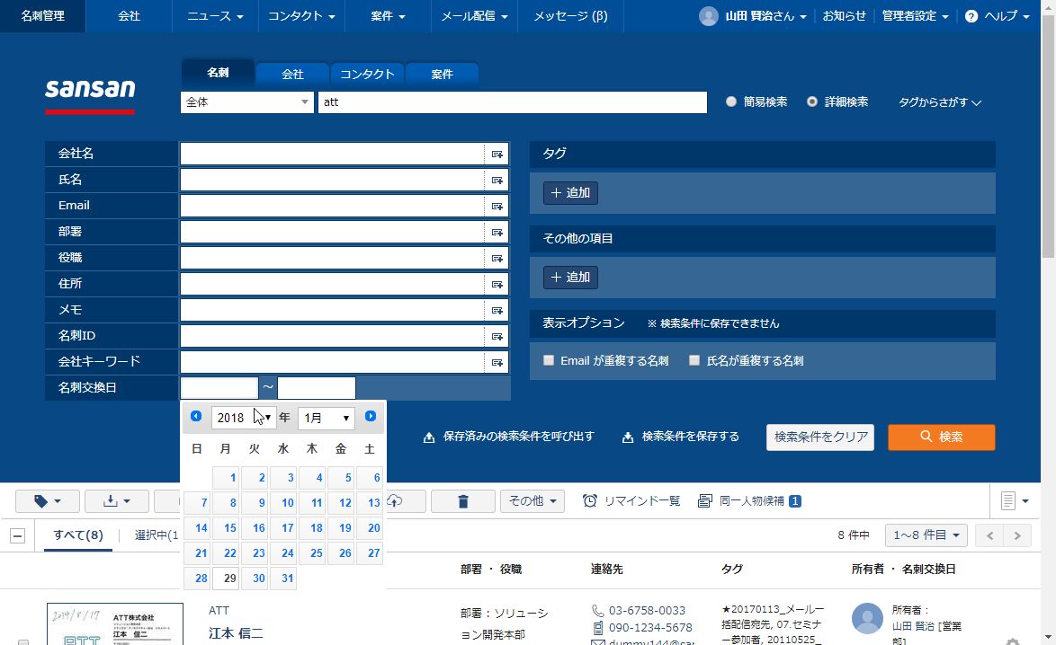This screenshot has height=645, width=1056.
Task: Click the Sansan logo
Action: tap(90, 96)
